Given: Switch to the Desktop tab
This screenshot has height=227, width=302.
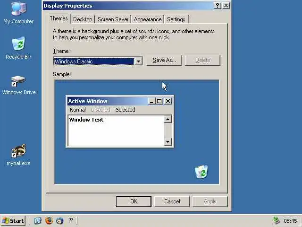Looking at the screenshot, I should tap(83, 19).
